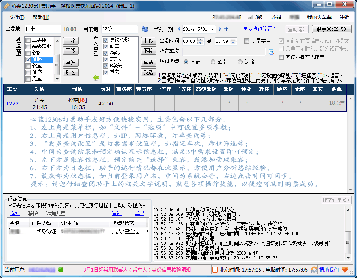Click the 剩余 countdown button
The width and height of the screenshot is (357, 278).
[x=332, y=29]
